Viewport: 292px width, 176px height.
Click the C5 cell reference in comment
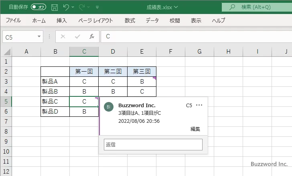(189, 106)
